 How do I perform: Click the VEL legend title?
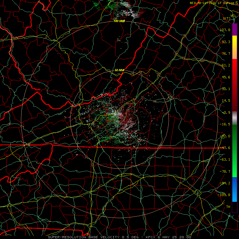(x=233, y=16)
